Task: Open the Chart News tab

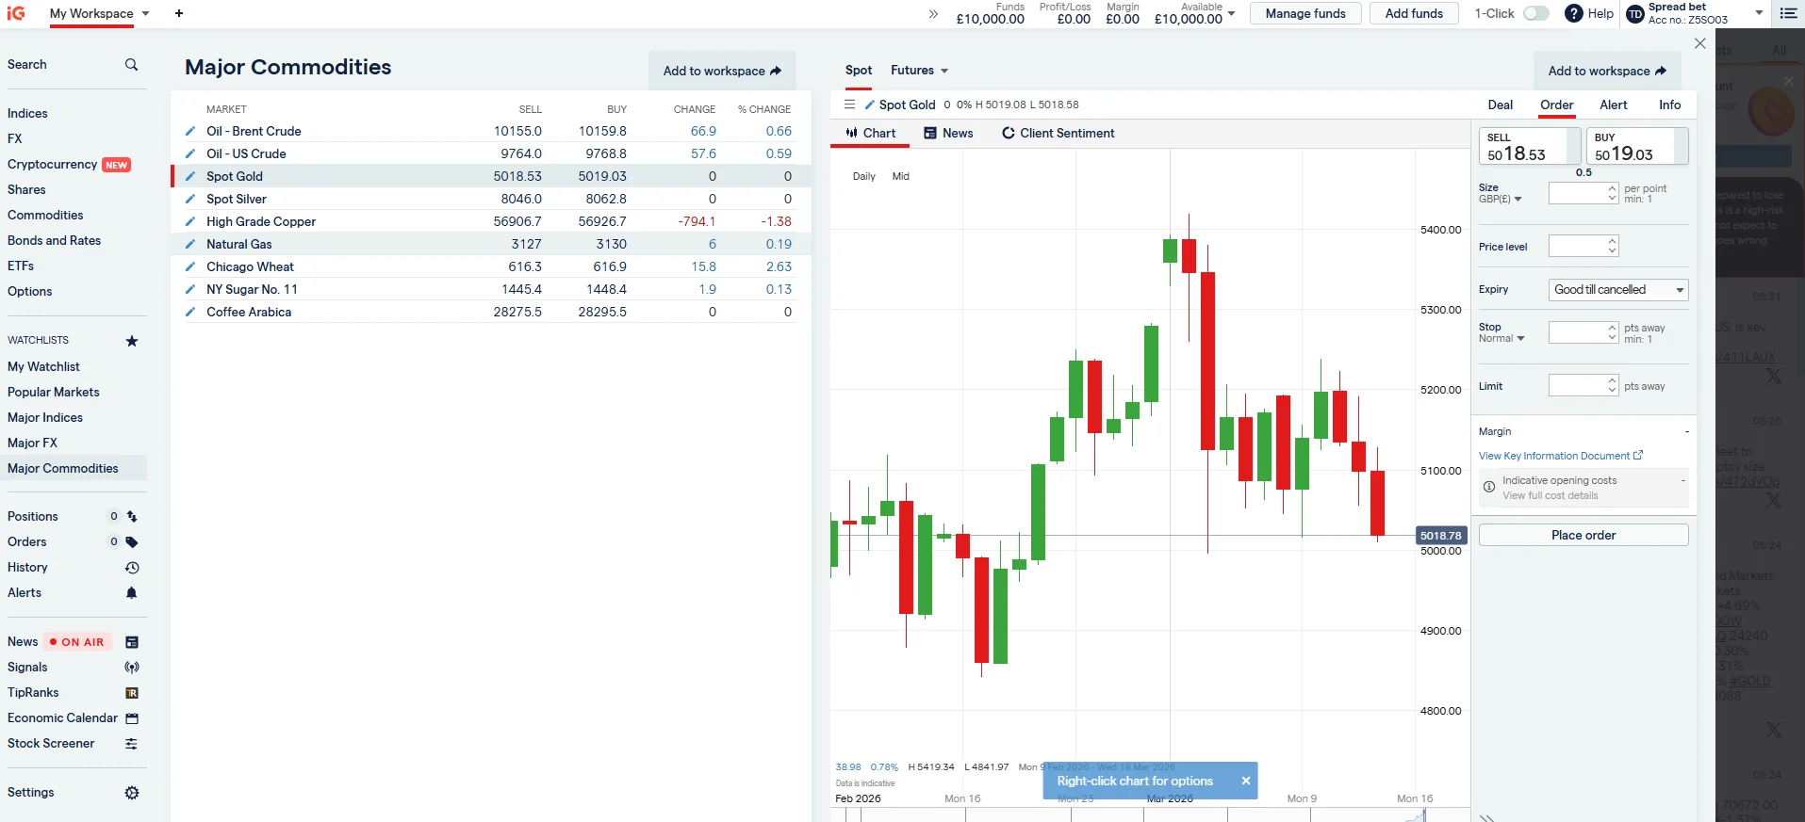Action: (948, 133)
